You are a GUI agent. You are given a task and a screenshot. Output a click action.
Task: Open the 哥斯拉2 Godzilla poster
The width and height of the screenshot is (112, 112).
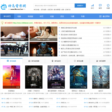(78, 77)
